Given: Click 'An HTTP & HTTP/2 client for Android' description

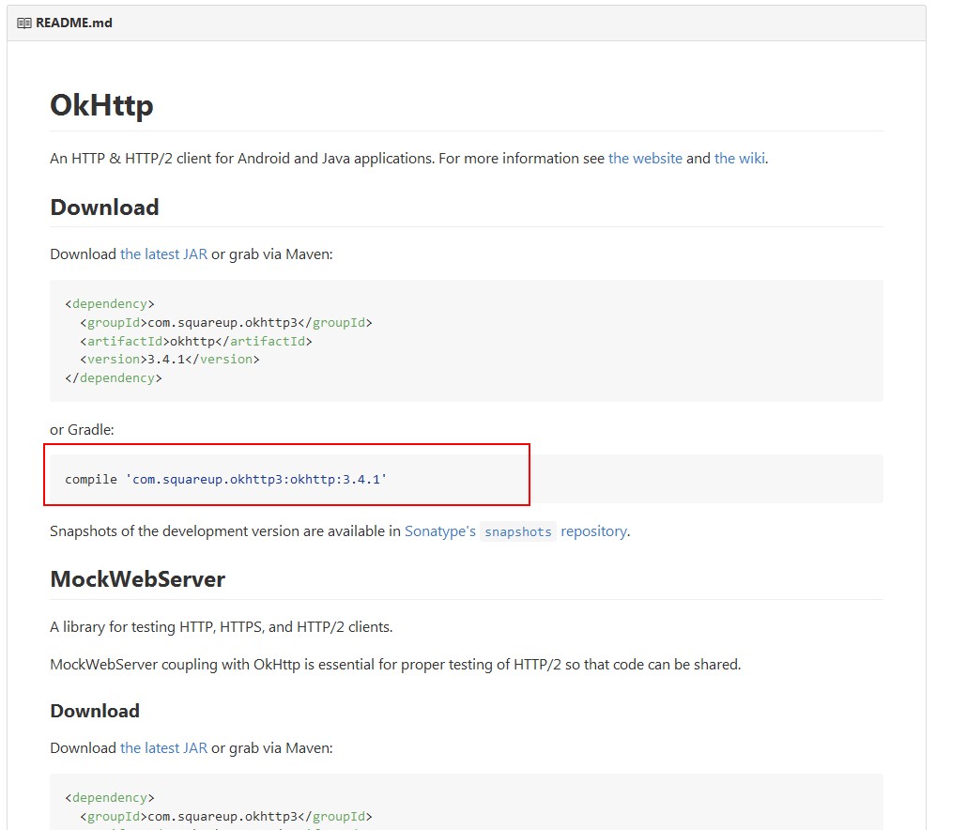Looking at the screenshot, I should [x=409, y=159].
